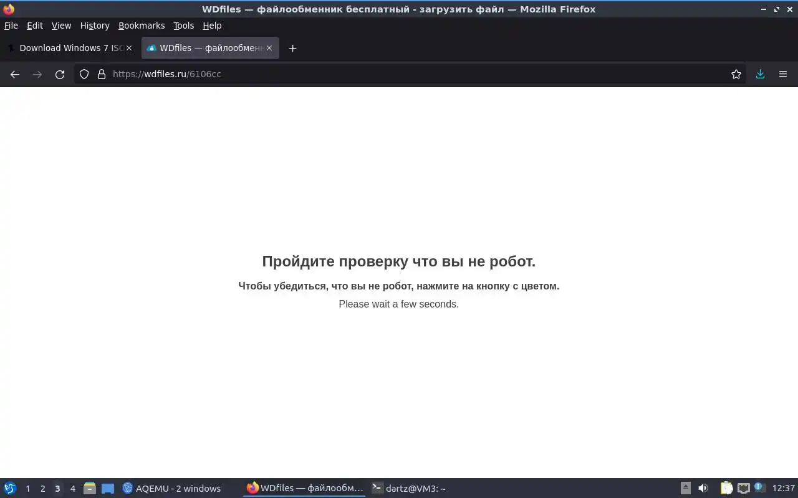Click the removable media eject tray icon
This screenshot has height=498, width=798.
pyautogui.click(x=685, y=488)
